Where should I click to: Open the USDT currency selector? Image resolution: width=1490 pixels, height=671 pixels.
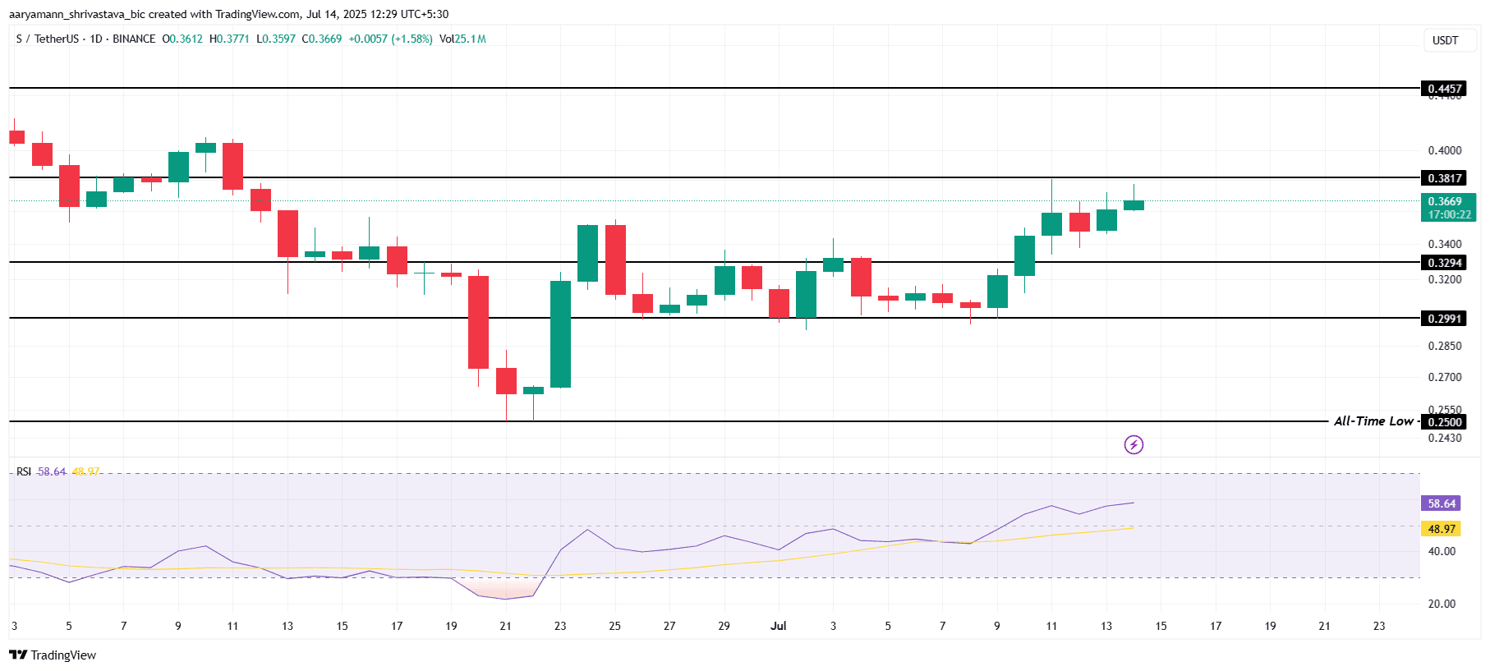point(1445,40)
